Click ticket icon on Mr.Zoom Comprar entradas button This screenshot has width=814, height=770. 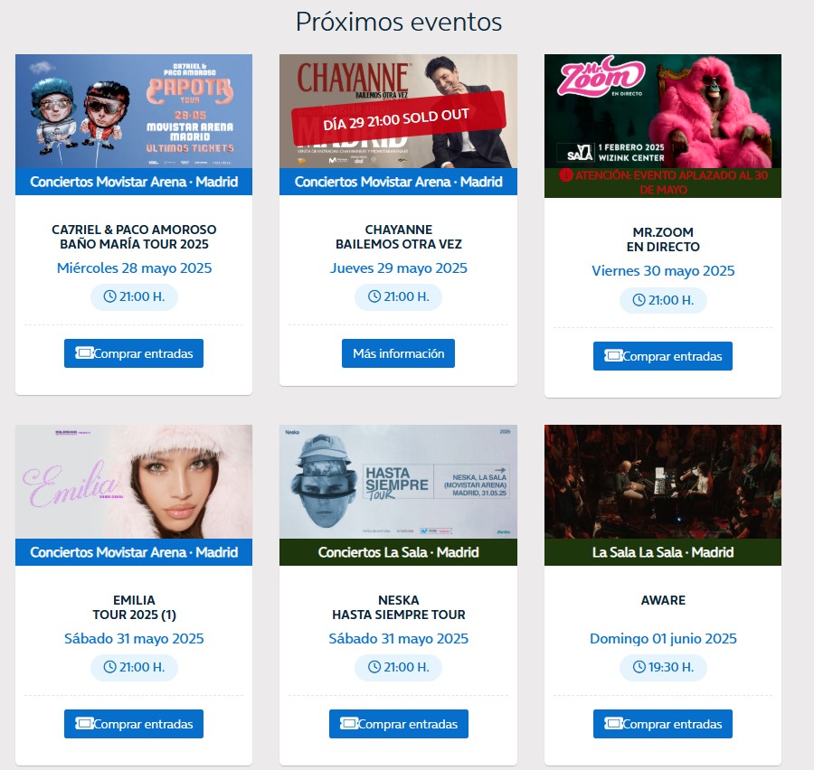point(613,356)
